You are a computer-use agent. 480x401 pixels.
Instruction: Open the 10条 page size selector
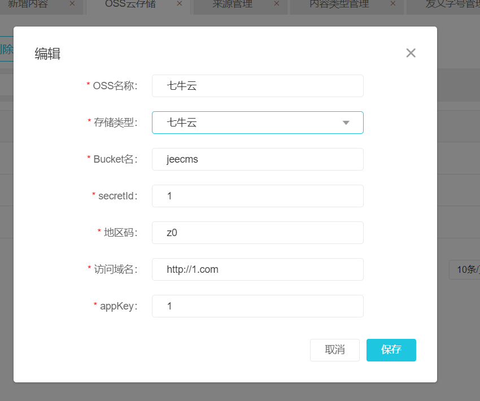tap(465, 269)
